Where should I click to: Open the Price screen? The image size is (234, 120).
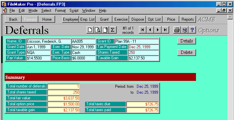(171, 19)
